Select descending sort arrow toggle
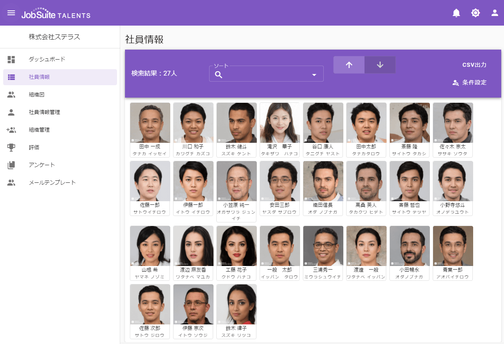This screenshot has height=344, width=504. tap(380, 65)
